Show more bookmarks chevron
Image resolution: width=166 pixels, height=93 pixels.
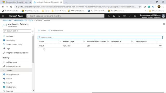click(146, 11)
